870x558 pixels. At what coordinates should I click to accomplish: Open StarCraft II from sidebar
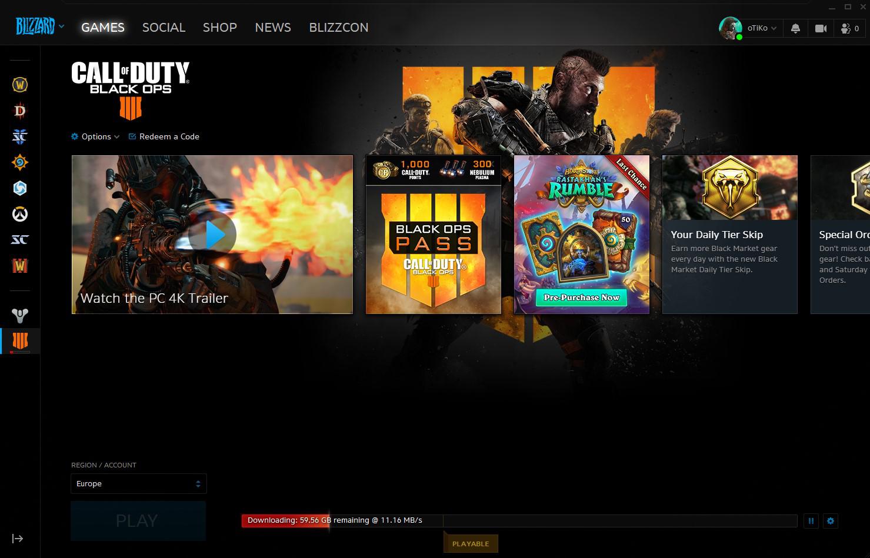tap(20, 136)
